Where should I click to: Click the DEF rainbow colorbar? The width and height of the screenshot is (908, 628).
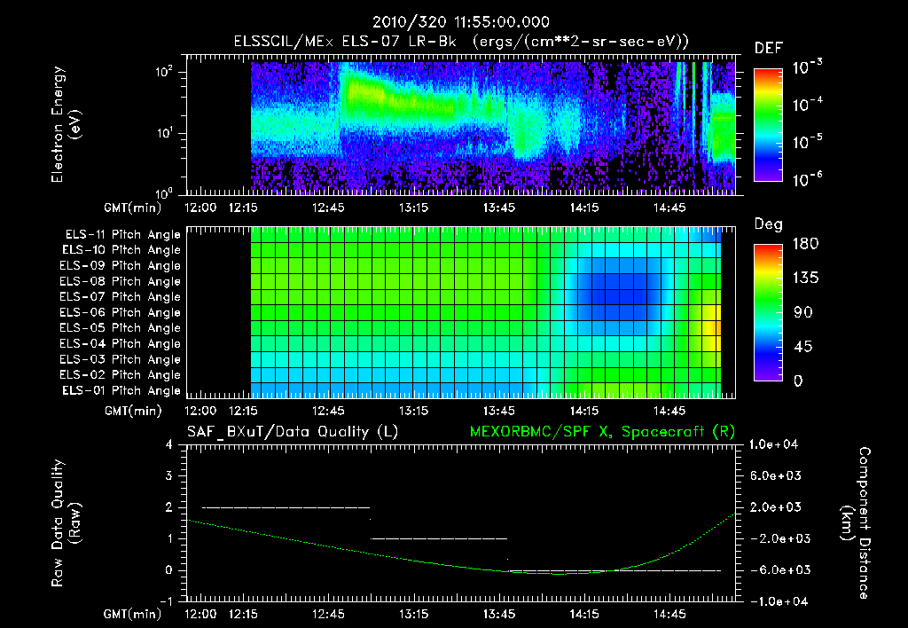[769, 125]
